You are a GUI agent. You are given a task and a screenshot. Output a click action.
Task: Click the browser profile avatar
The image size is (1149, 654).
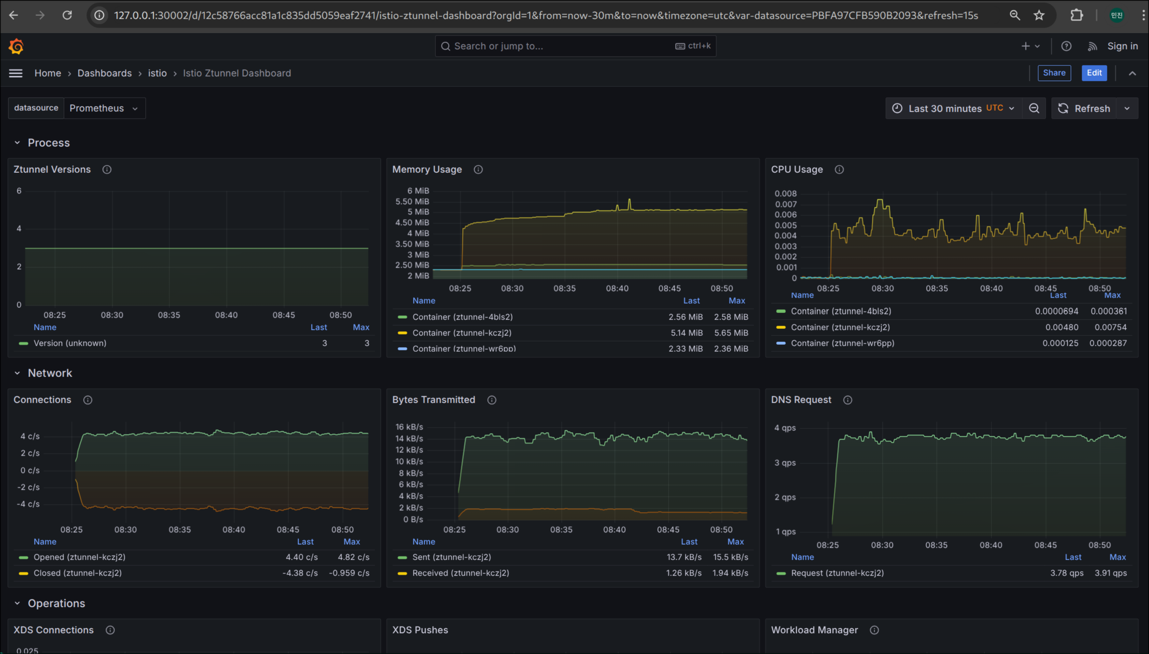(x=1117, y=15)
